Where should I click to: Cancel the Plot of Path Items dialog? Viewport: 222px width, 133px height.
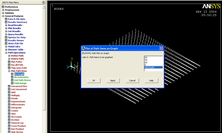click(x=132, y=81)
